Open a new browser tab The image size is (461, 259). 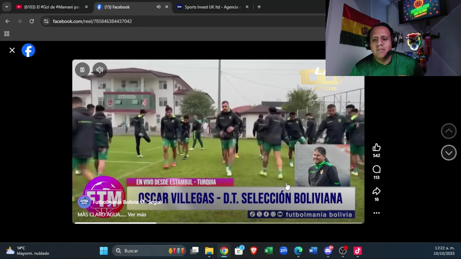(259, 7)
